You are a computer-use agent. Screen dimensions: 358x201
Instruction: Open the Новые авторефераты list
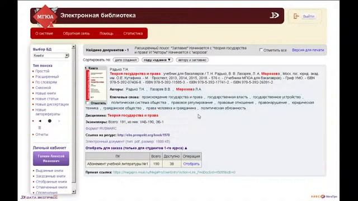coord(48,112)
